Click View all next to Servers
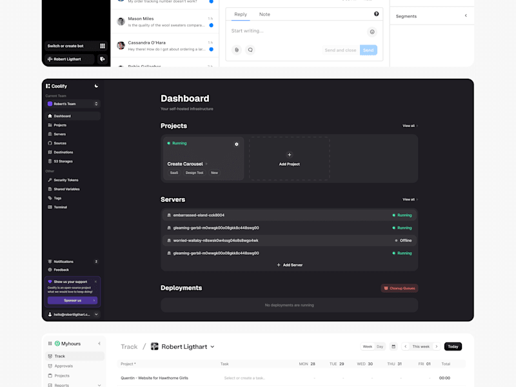 tap(410, 199)
